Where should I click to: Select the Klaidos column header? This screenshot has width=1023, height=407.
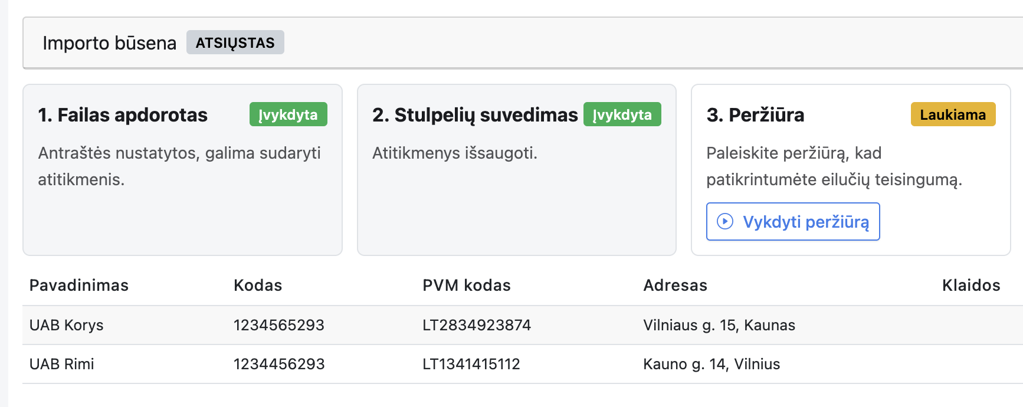[x=970, y=285]
